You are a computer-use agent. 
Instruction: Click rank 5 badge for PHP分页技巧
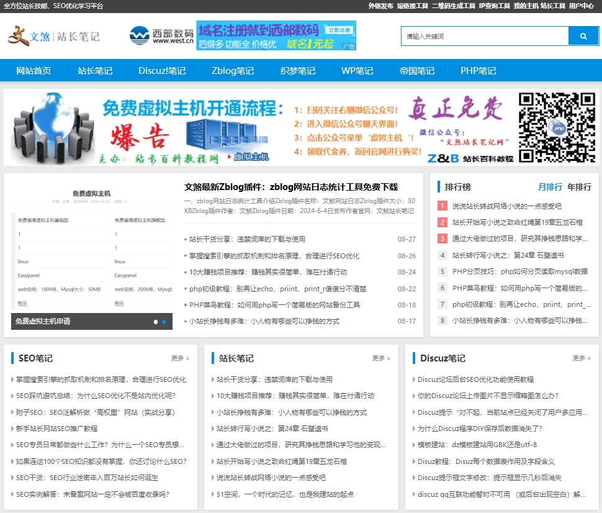443,271
